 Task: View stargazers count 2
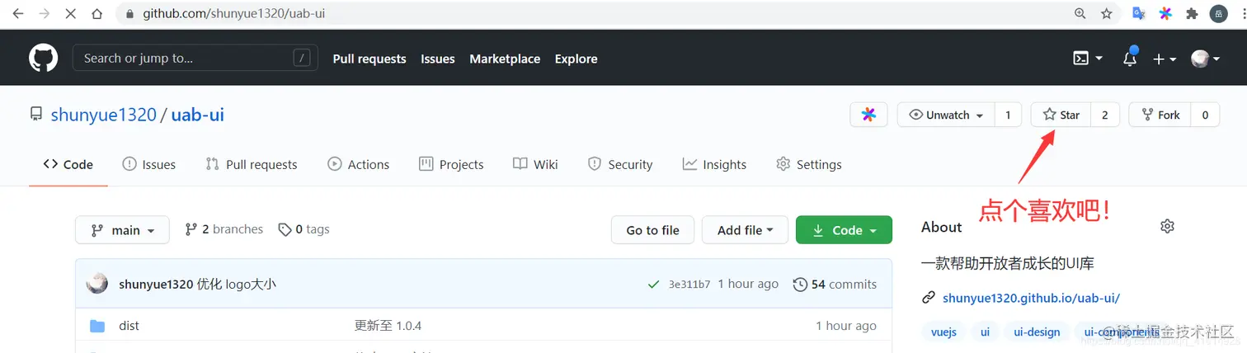click(1105, 115)
